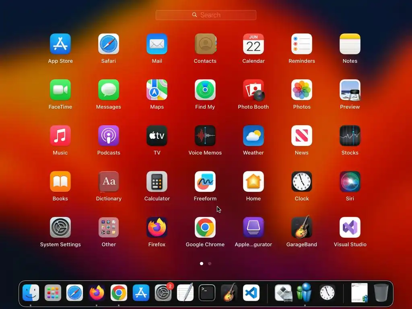Image resolution: width=412 pixels, height=309 pixels.
Task: Open App Store from Launchpad grid
Action: click(x=60, y=44)
